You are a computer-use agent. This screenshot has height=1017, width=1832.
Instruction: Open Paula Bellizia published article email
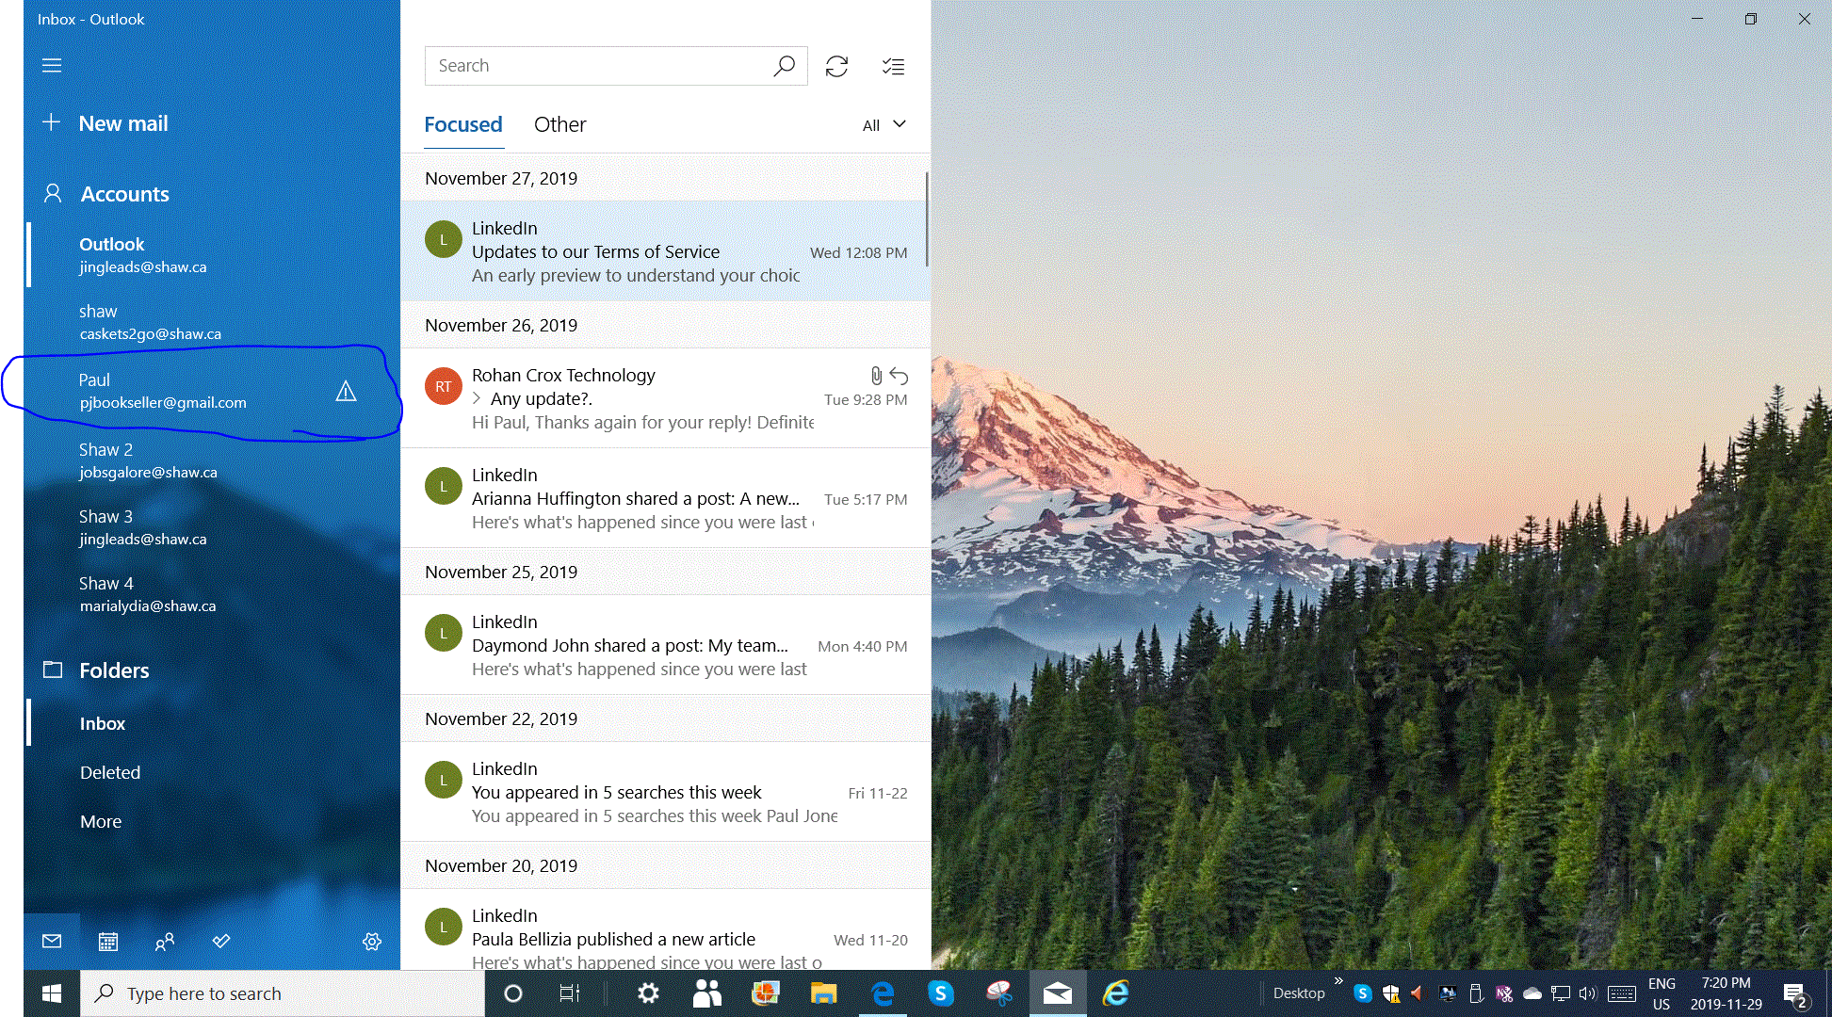click(x=665, y=930)
